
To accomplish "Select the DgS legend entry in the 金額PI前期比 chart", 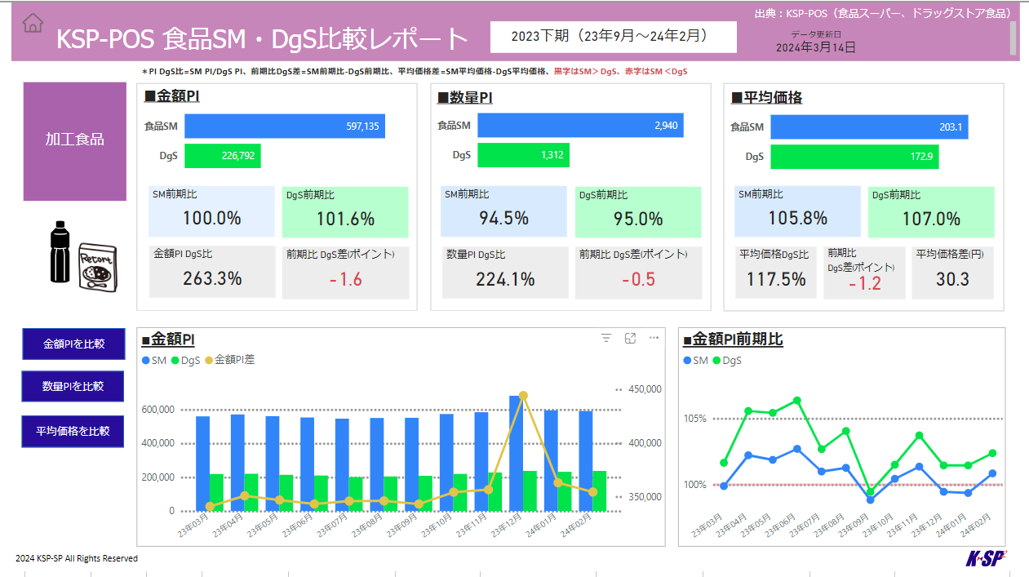I will click(x=727, y=360).
